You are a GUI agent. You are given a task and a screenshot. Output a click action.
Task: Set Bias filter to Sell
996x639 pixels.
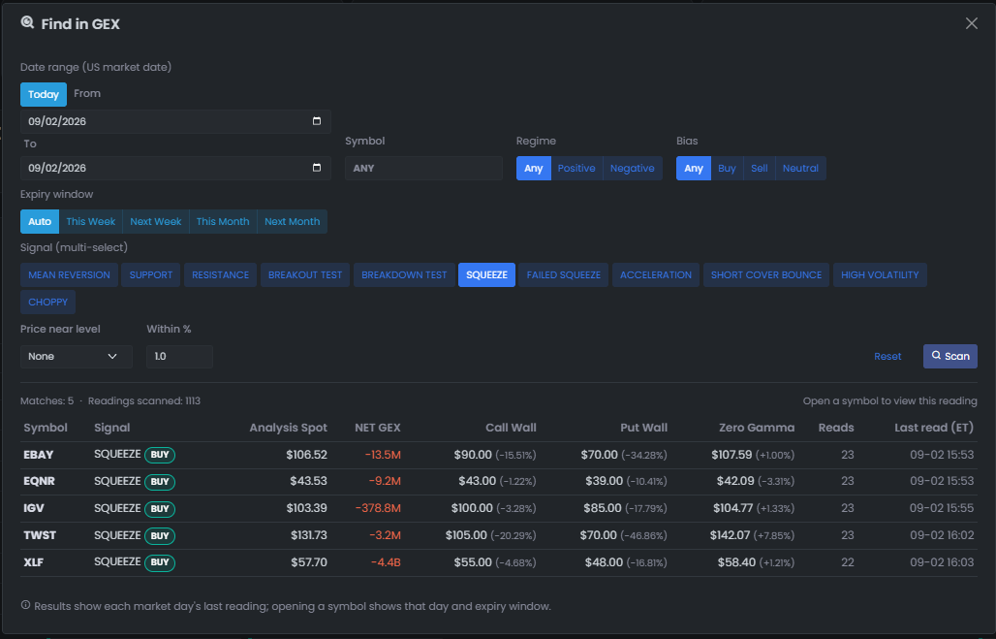759,169
